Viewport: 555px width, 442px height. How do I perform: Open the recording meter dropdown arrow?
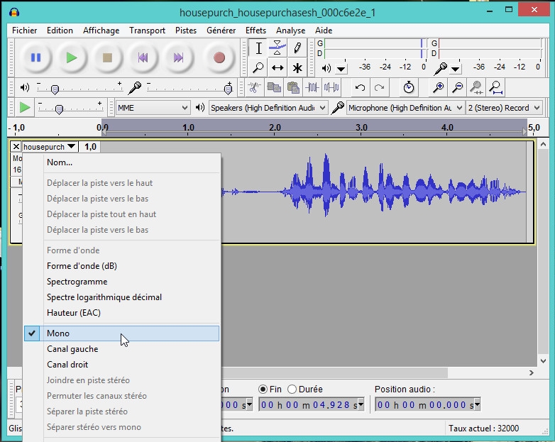click(456, 69)
